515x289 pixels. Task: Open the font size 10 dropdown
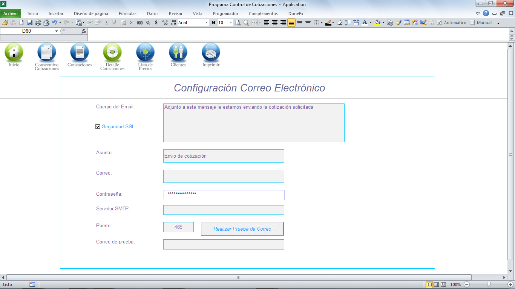click(231, 23)
